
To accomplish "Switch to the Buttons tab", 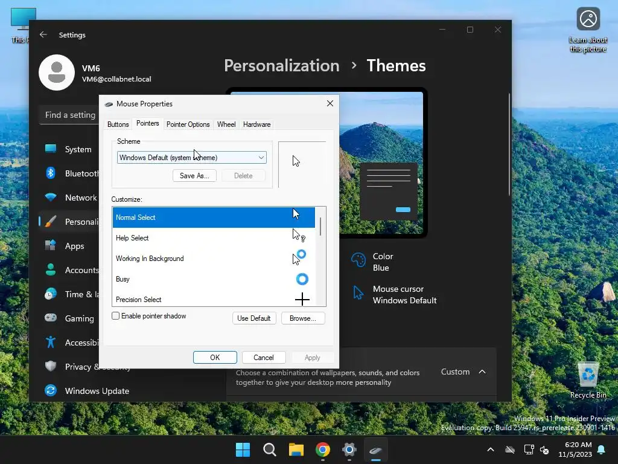I will [x=118, y=124].
